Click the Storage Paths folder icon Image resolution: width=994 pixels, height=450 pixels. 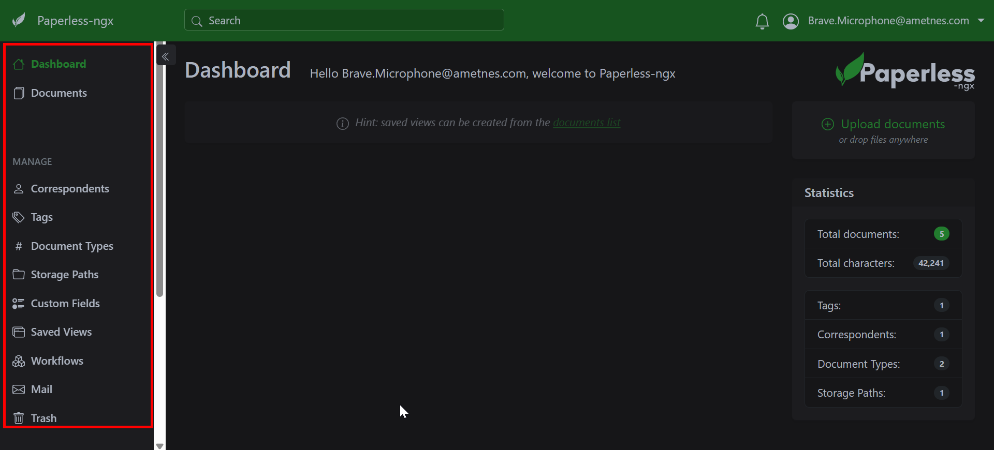click(x=19, y=275)
